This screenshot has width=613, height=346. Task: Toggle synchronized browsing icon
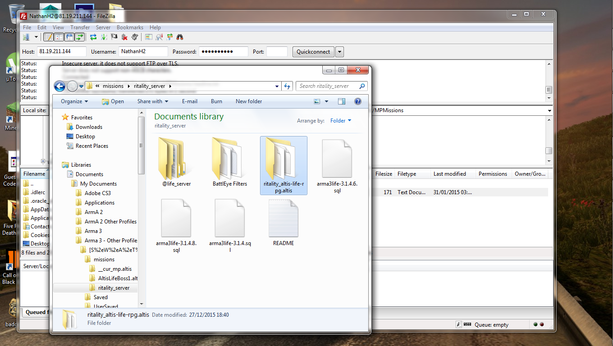point(169,37)
